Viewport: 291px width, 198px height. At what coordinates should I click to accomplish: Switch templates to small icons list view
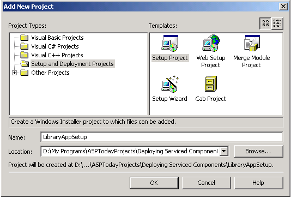pyautogui.click(x=277, y=23)
